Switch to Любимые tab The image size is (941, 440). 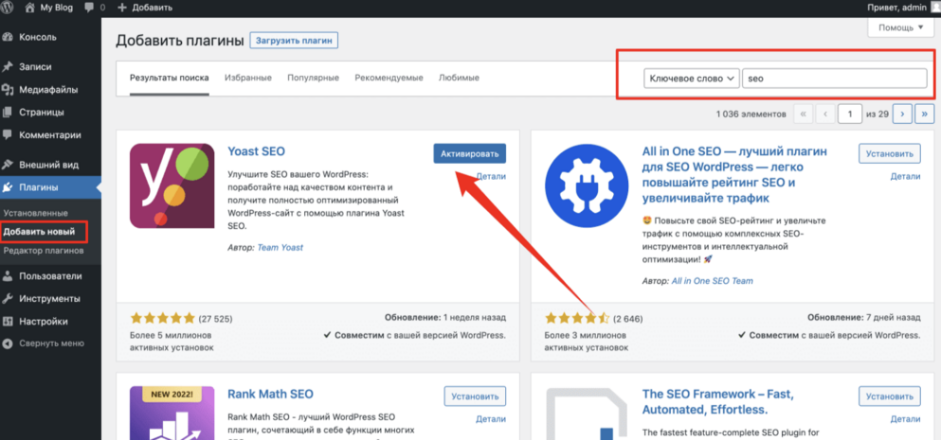459,78
